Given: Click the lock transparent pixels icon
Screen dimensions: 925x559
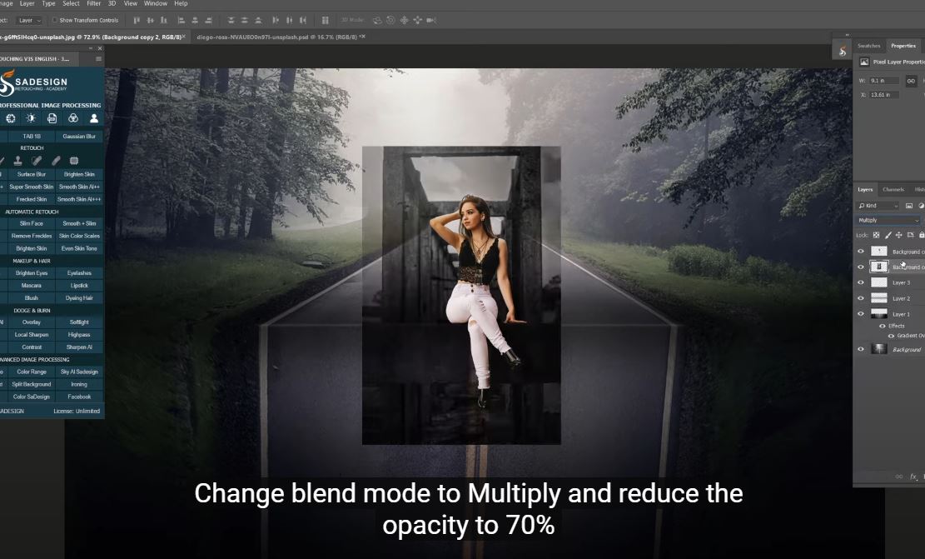Looking at the screenshot, I should [x=876, y=235].
